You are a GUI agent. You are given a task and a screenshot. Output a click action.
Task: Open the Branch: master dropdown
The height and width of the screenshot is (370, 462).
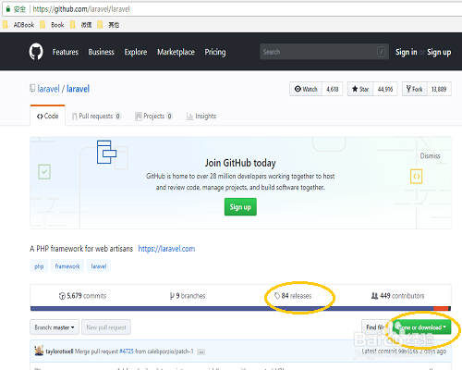pos(55,327)
